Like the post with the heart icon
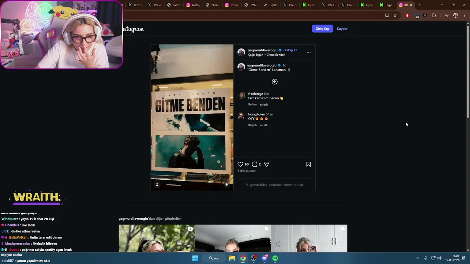 point(240,164)
